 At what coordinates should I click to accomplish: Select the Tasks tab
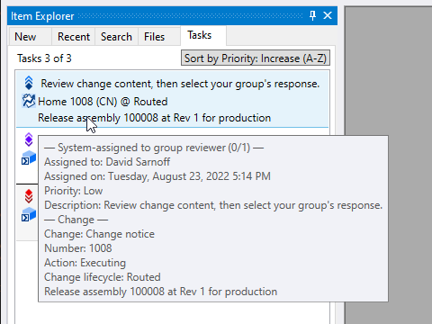coord(203,35)
